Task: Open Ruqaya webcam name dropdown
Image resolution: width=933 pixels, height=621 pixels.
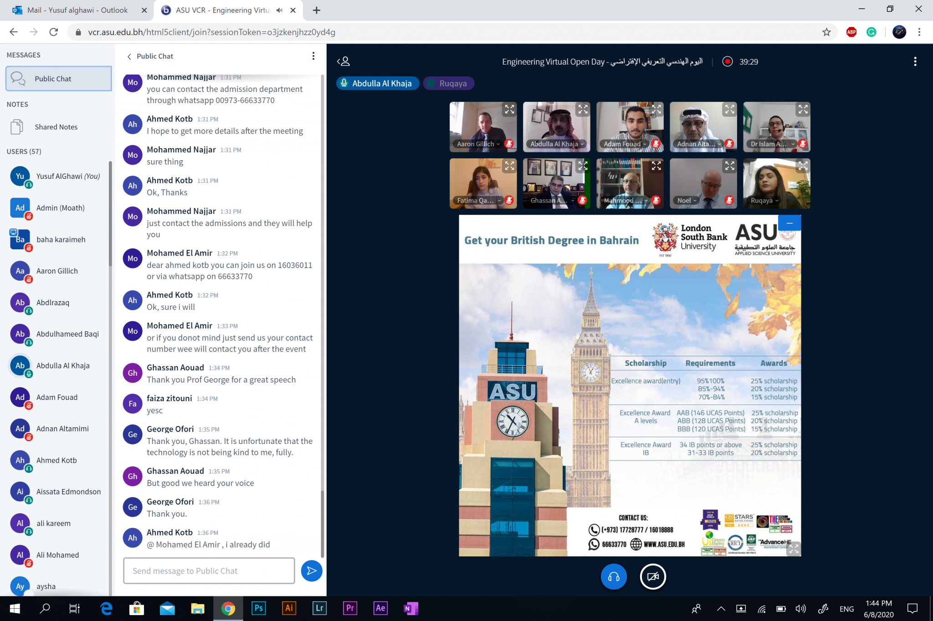Action: click(764, 200)
